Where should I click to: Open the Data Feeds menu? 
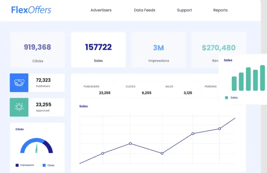pyautogui.click(x=145, y=10)
